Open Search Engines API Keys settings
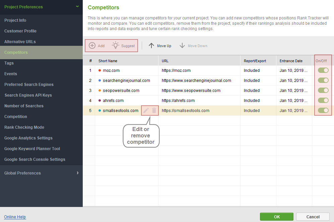Viewport: 334px width, 222px height. (41, 95)
